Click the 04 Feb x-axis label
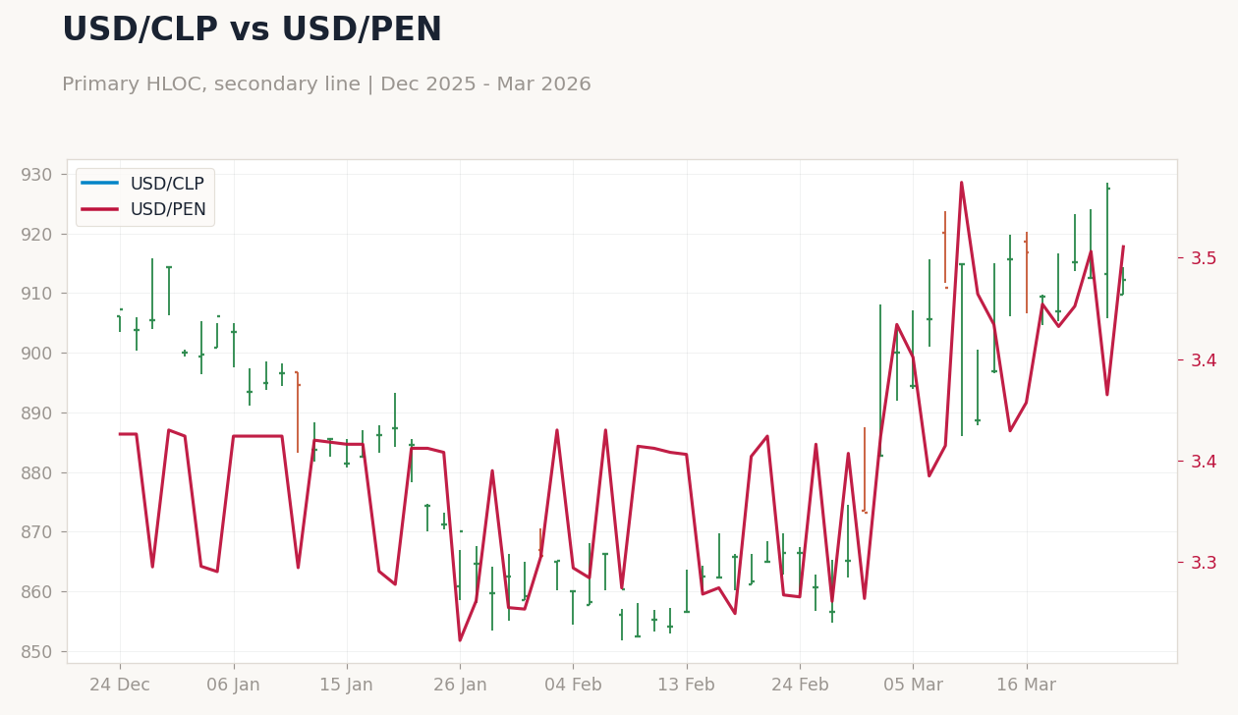The width and height of the screenshot is (1238, 715). click(573, 686)
